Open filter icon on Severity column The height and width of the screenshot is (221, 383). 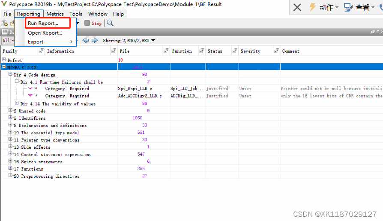click(276, 51)
